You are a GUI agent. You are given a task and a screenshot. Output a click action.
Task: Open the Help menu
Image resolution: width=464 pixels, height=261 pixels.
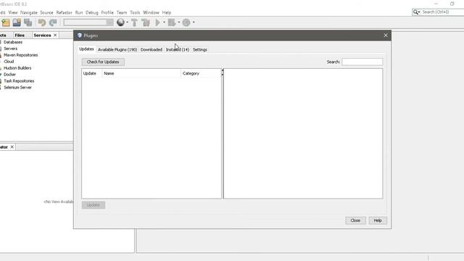[x=167, y=12]
